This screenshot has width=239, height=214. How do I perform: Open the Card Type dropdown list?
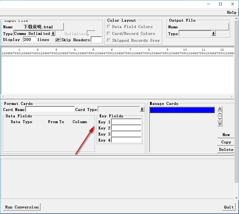pyautogui.click(x=142, y=109)
